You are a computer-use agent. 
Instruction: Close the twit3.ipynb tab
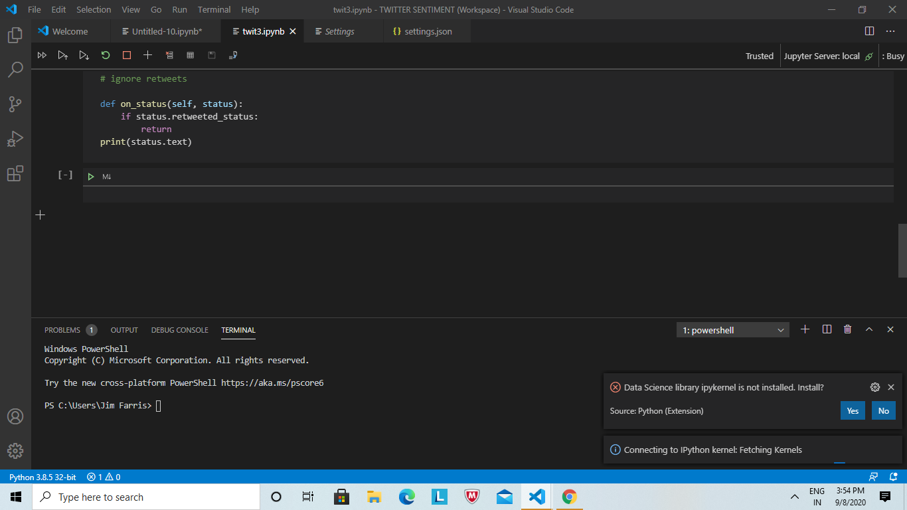(293, 31)
